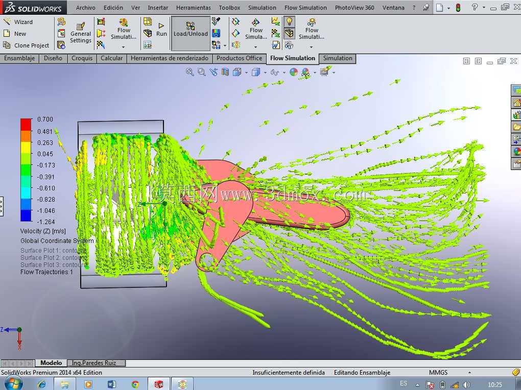Click the color bar display icon

tap(216, 33)
